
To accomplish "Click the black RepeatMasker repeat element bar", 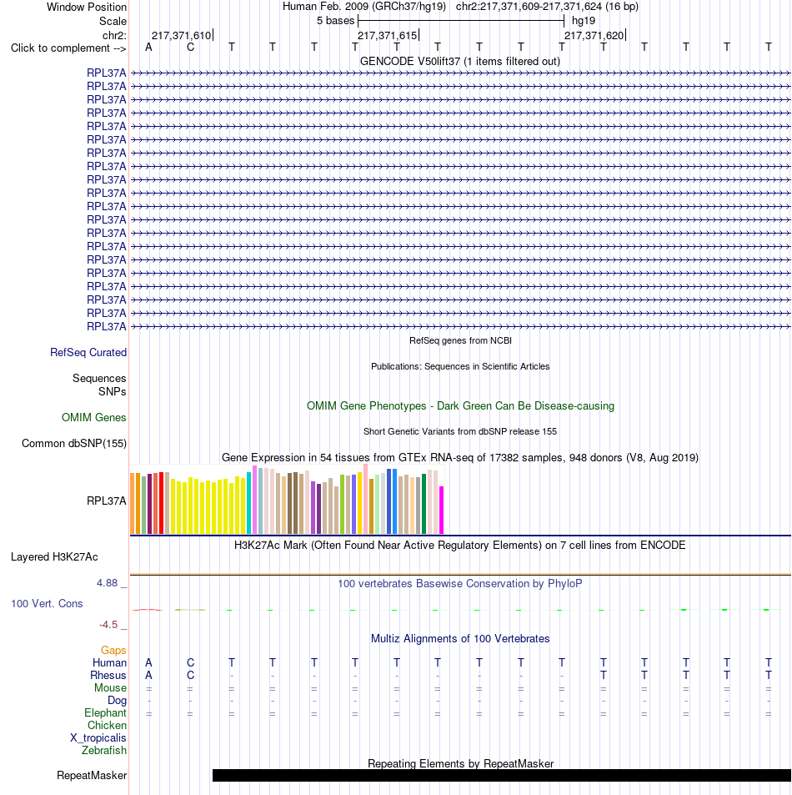I will [x=502, y=775].
